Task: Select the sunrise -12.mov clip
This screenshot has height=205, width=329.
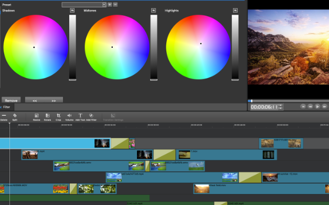Action: [295, 177]
